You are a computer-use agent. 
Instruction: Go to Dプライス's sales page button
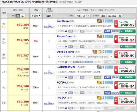[x=125, y=85]
